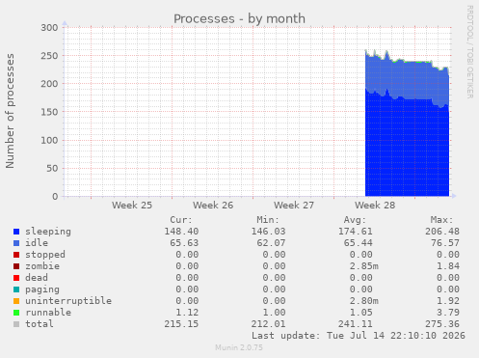Click the 'Week 27' x-axis label
The image size is (479, 358).
(294, 206)
